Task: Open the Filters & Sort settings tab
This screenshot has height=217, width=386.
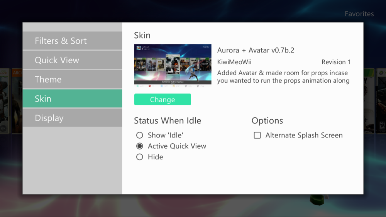Action: [x=73, y=41]
